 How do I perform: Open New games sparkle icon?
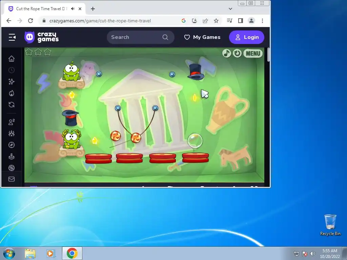[x=12, y=82]
